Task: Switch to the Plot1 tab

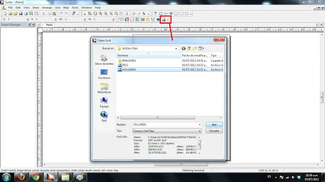Action: tap(49, 25)
